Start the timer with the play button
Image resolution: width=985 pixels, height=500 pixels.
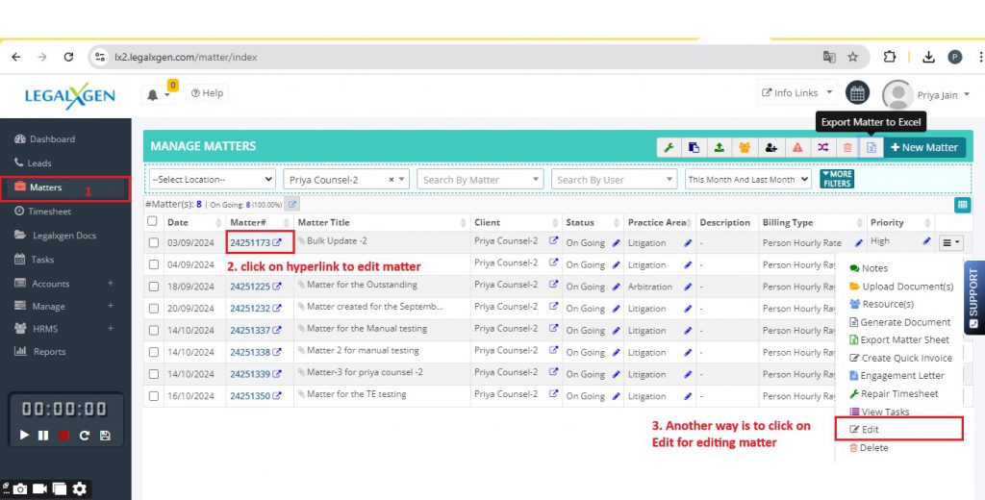click(26, 436)
